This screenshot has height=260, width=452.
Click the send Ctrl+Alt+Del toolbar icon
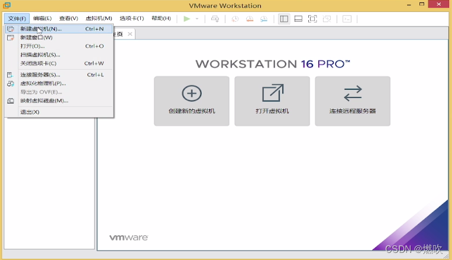click(x=215, y=19)
